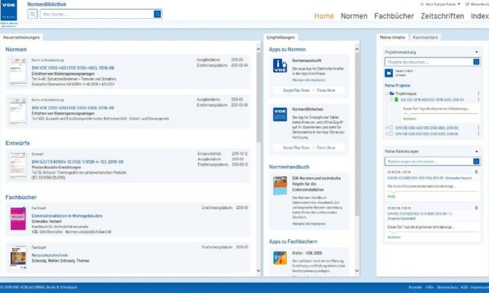Open DIN VDE 0100-530 norm link
Viewport: 489px width, 293px height.
coord(72,107)
